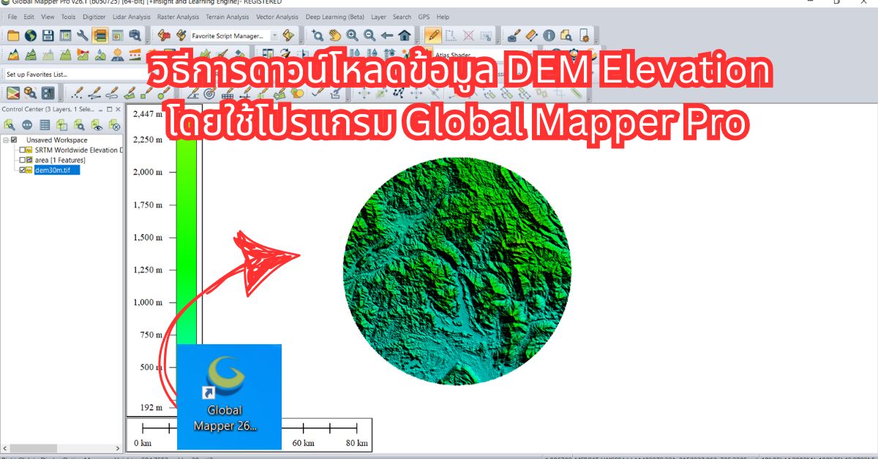Viewport: 878px width, 459px height.
Task: Select the Zoom tool with dashed box
Action: click(x=318, y=35)
